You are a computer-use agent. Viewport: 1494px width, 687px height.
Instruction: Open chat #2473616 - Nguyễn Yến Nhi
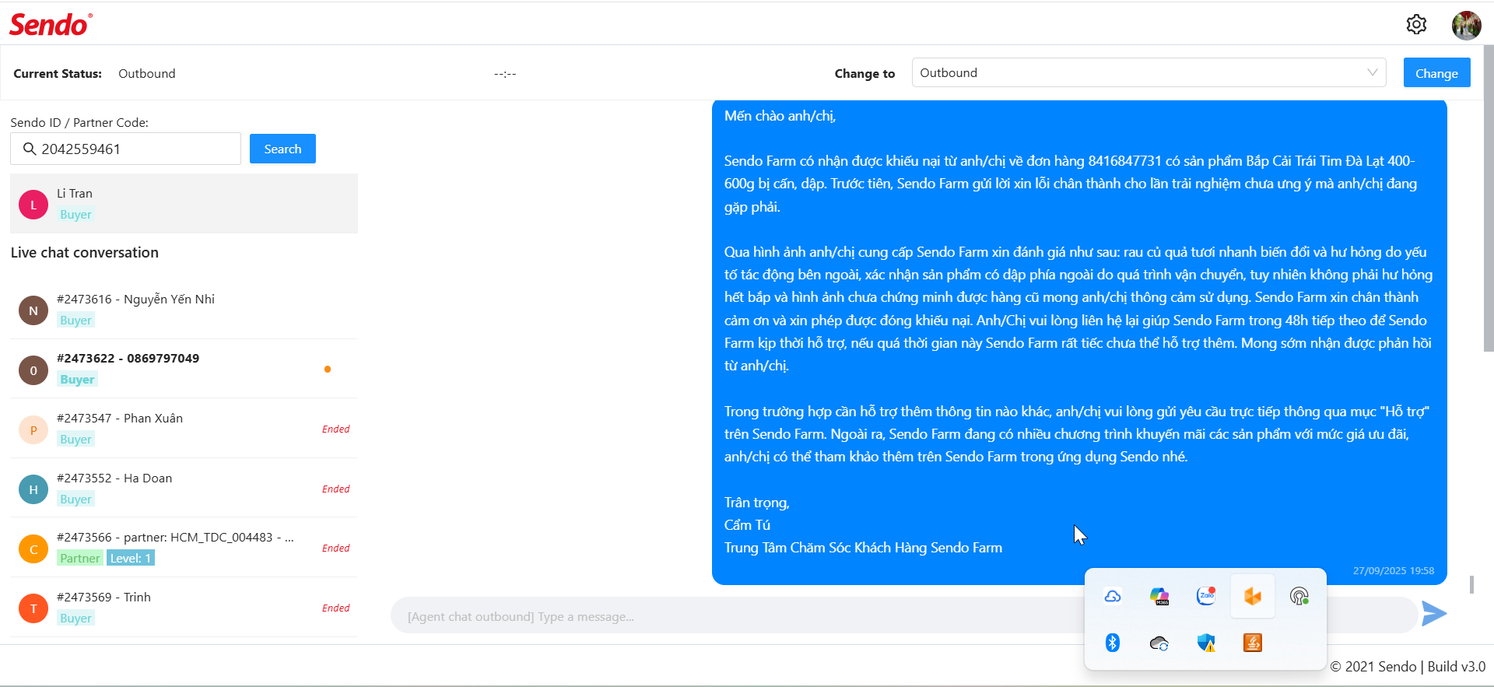tap(184, 310)
